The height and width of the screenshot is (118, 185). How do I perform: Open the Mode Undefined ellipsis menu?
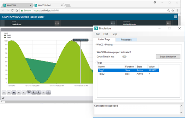[x=57, y=23]
